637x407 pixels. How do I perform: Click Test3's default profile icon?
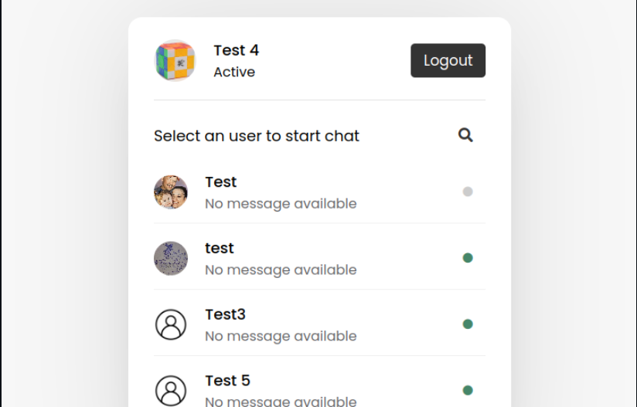(x=171, y=324)
